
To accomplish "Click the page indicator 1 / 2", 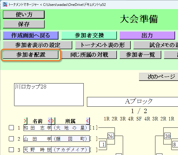I will (139, 111).
